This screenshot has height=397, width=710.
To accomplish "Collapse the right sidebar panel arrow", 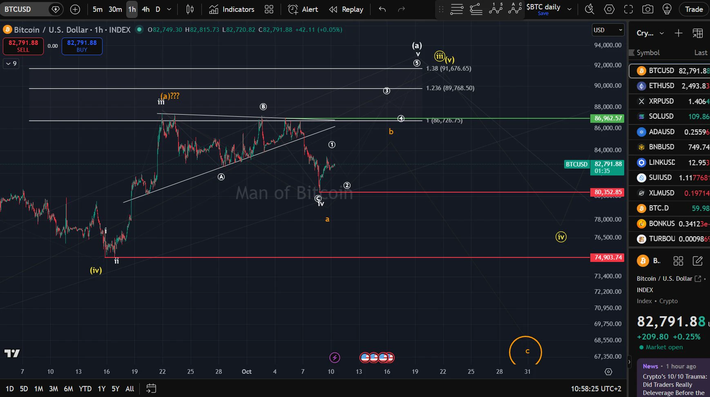I will pos(629,362).
